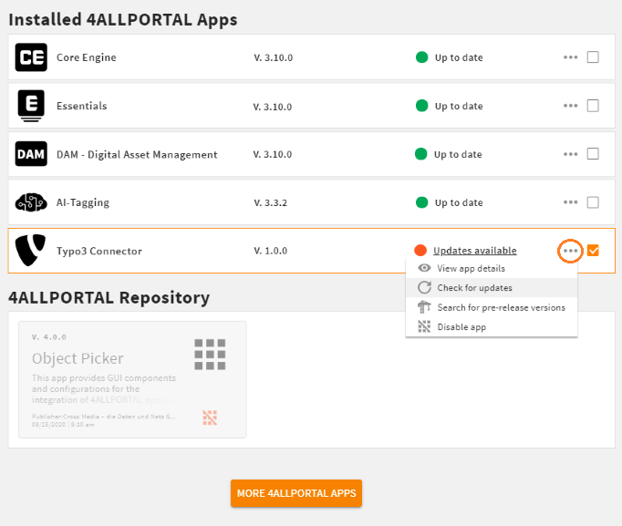622x526 pixels.
Task: Click the 4ALLPORTAL Repository heading
Action: click(x=109, y=298)
